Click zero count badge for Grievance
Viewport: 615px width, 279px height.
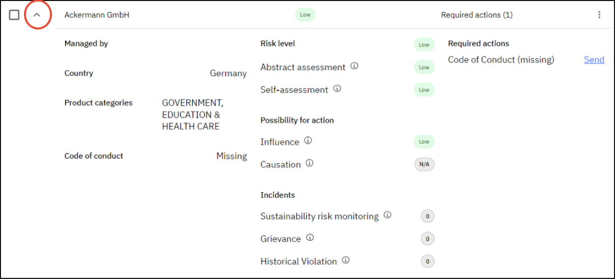click(x=427, y=239)
